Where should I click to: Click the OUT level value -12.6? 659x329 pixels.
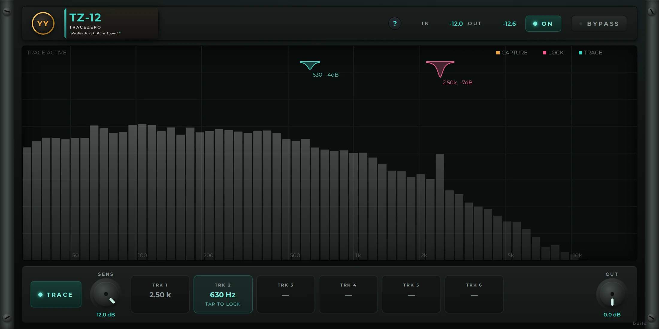pyautogui.click(x=509, y=24)
